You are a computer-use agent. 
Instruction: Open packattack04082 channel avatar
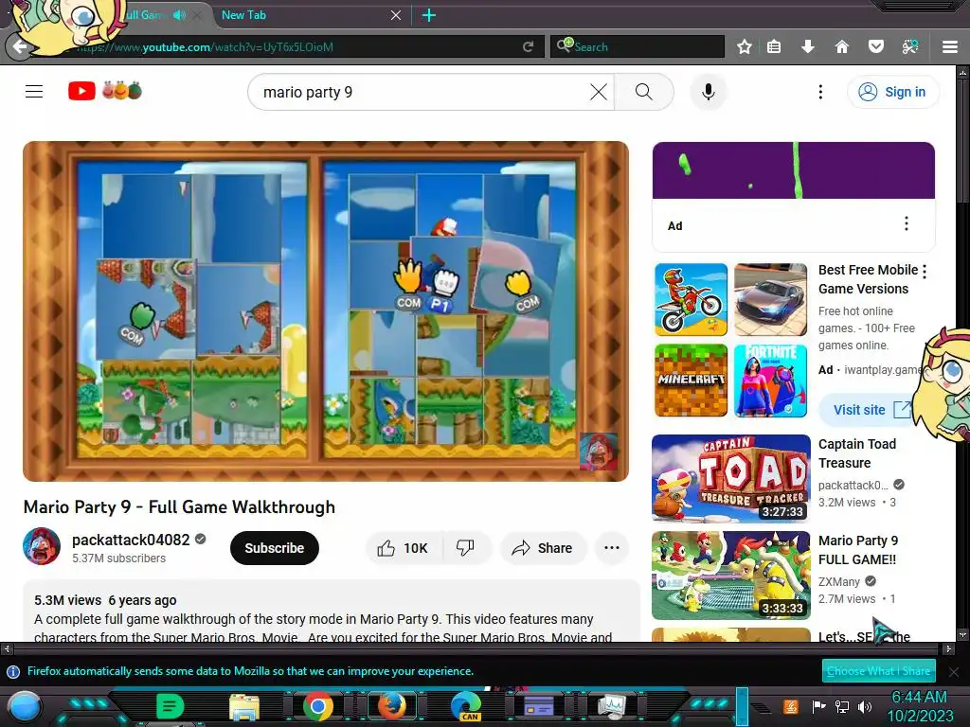tap(42, 546)
